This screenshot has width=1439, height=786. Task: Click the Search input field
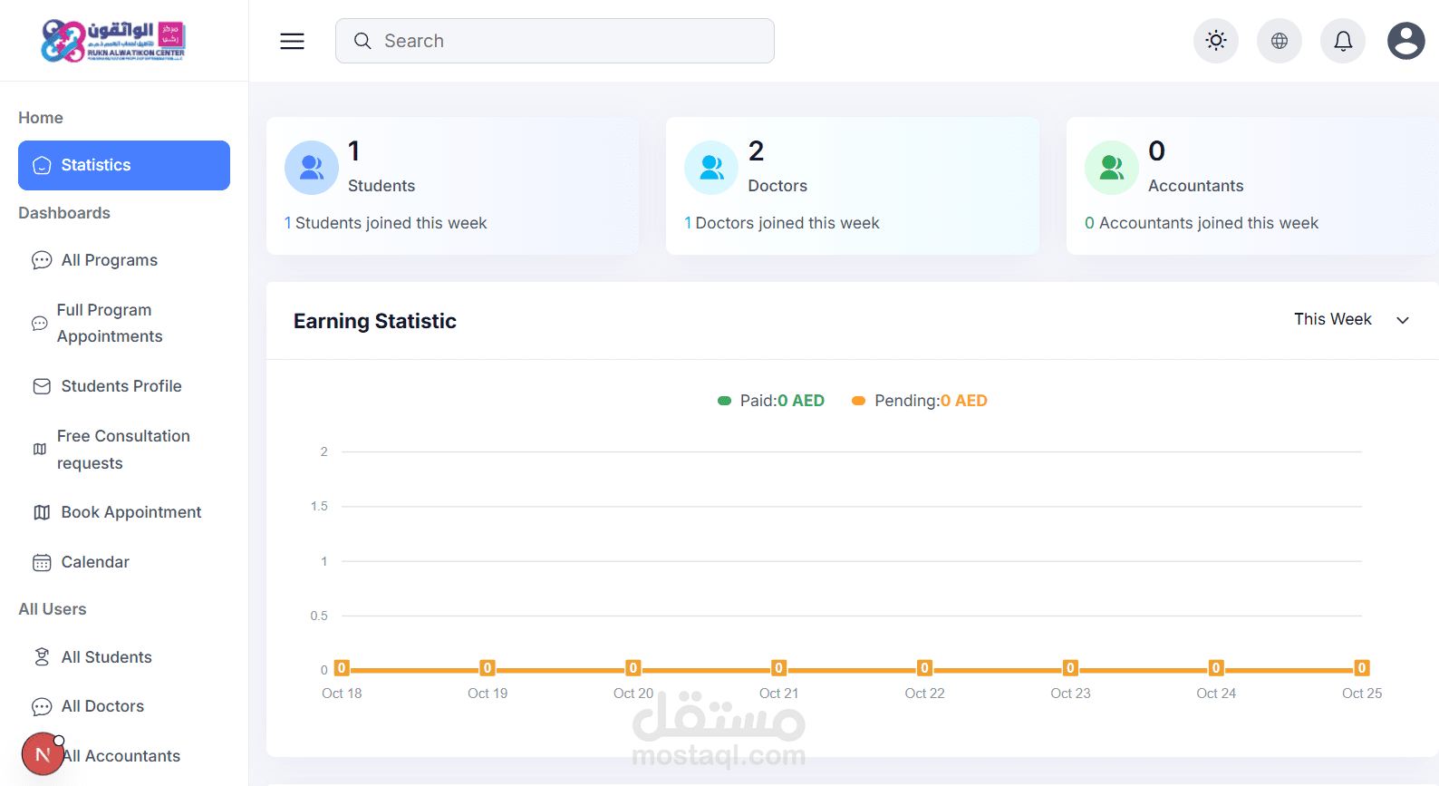click(555, 41)
